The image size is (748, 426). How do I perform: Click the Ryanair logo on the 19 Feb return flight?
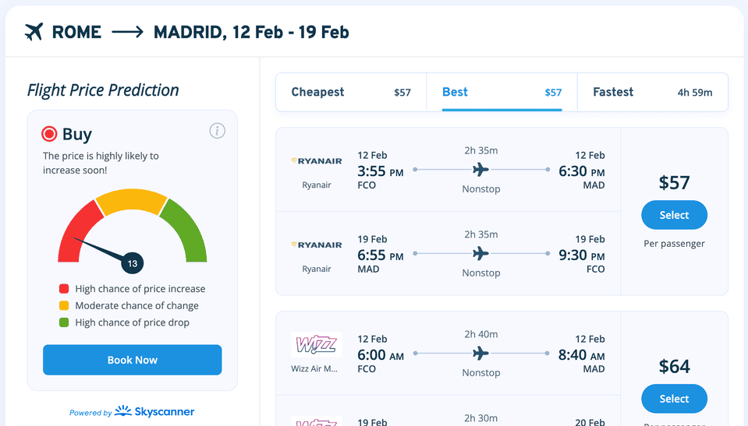click(x=317, y=245)
